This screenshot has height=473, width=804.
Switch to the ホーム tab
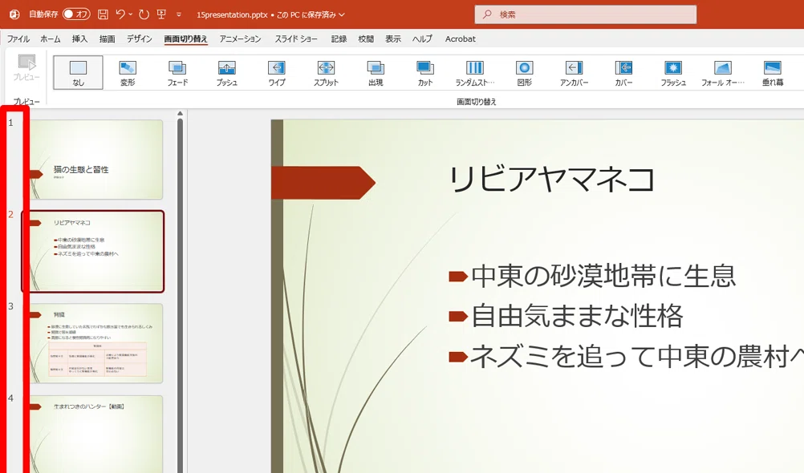point(51,39)
